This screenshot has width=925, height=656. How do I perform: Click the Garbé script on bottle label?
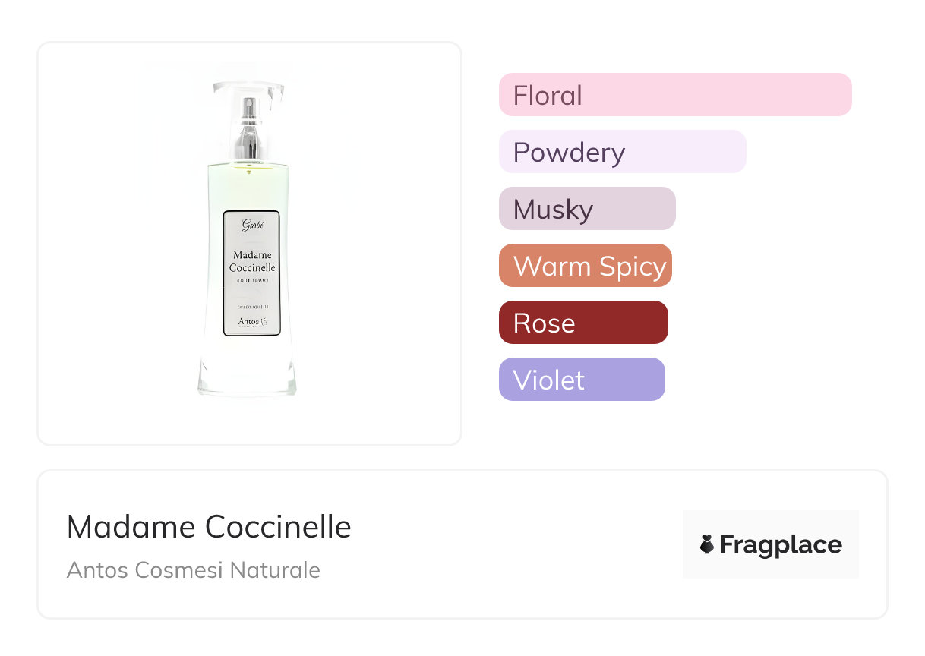click(x=251, y=225)
